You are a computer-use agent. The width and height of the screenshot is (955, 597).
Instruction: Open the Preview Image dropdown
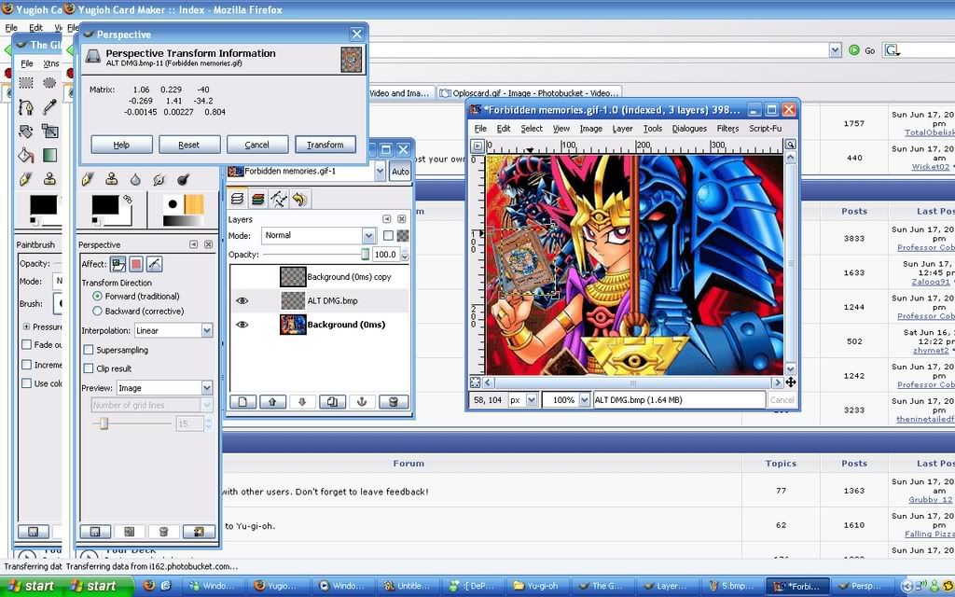[x=207, y=387]
